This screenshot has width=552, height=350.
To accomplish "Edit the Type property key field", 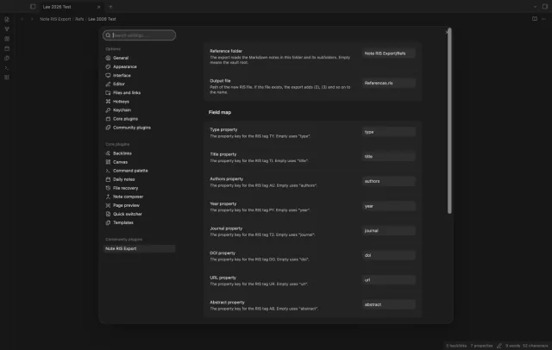I will click(389, 132).
